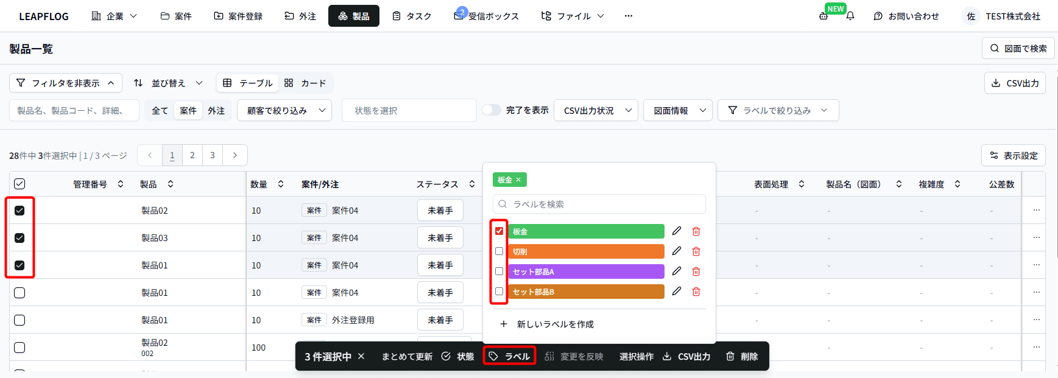Open the CSV出力状況 dropdown
This screenshot has height=378, width=1058.
point(596,110)
